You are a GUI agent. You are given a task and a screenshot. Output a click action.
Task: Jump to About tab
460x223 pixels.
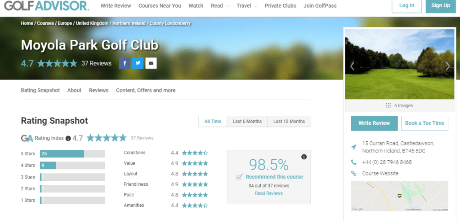[74, 91]
